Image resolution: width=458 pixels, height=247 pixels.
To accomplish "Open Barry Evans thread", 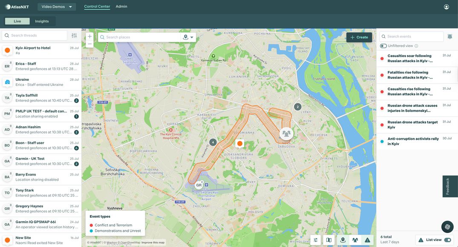I will tap(40, 177).
